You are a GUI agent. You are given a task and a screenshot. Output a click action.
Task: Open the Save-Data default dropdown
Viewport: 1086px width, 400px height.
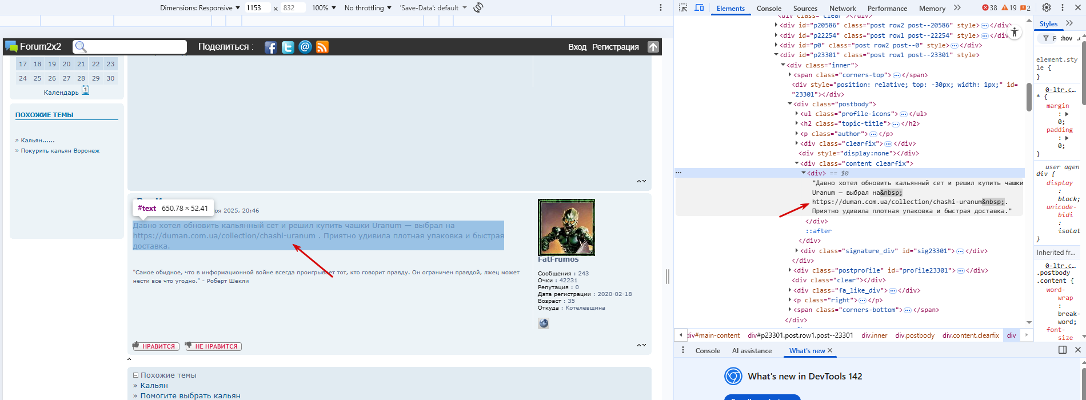(433, 7)
